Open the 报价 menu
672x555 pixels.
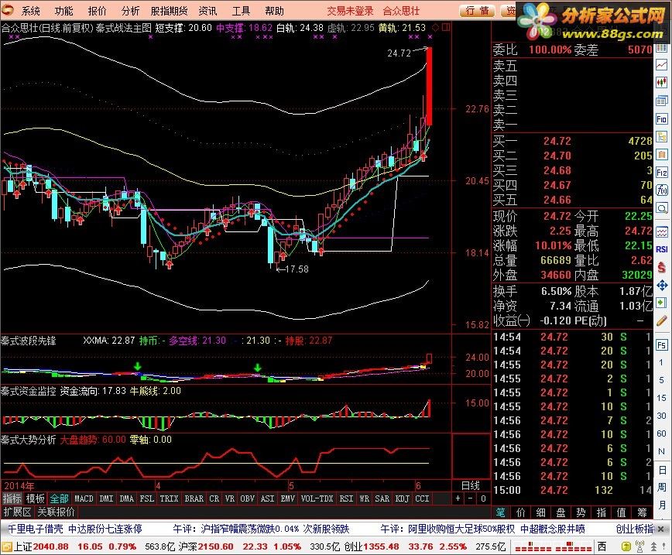click(x=97, y=11)
